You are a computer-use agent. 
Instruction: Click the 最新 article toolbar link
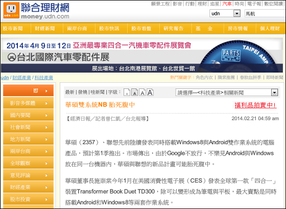point(69,92)
